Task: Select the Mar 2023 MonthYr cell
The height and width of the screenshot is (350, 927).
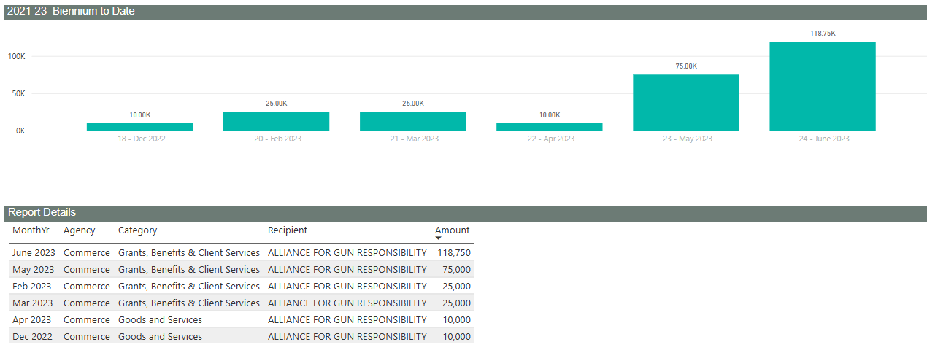Action: tap(33, 303)
